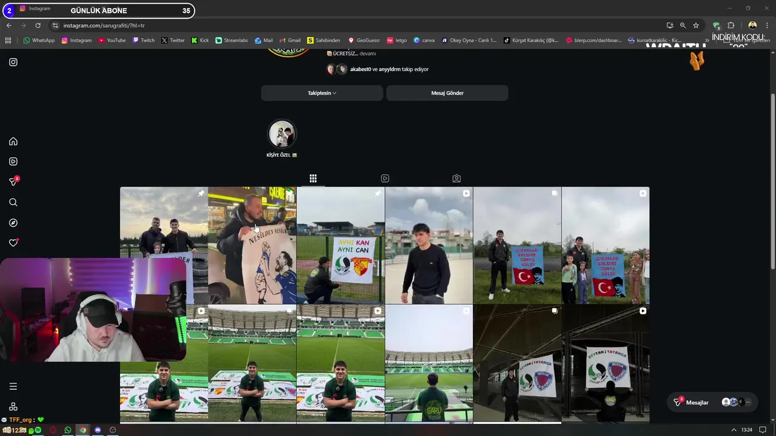This screenshot has height=436, width=776.
Task: Open Chrome from the taskbar
Action: point(83,430)
